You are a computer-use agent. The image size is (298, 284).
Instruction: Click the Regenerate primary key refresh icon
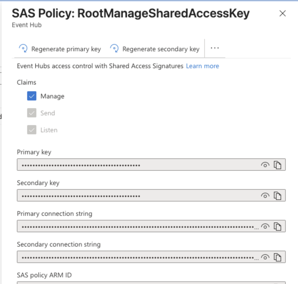click(23, 48)
